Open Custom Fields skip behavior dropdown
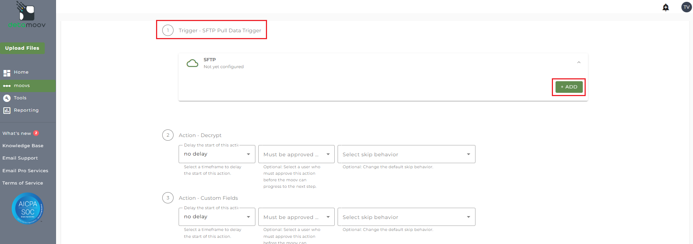The image size is (693, 244). (x=406, y=217)
